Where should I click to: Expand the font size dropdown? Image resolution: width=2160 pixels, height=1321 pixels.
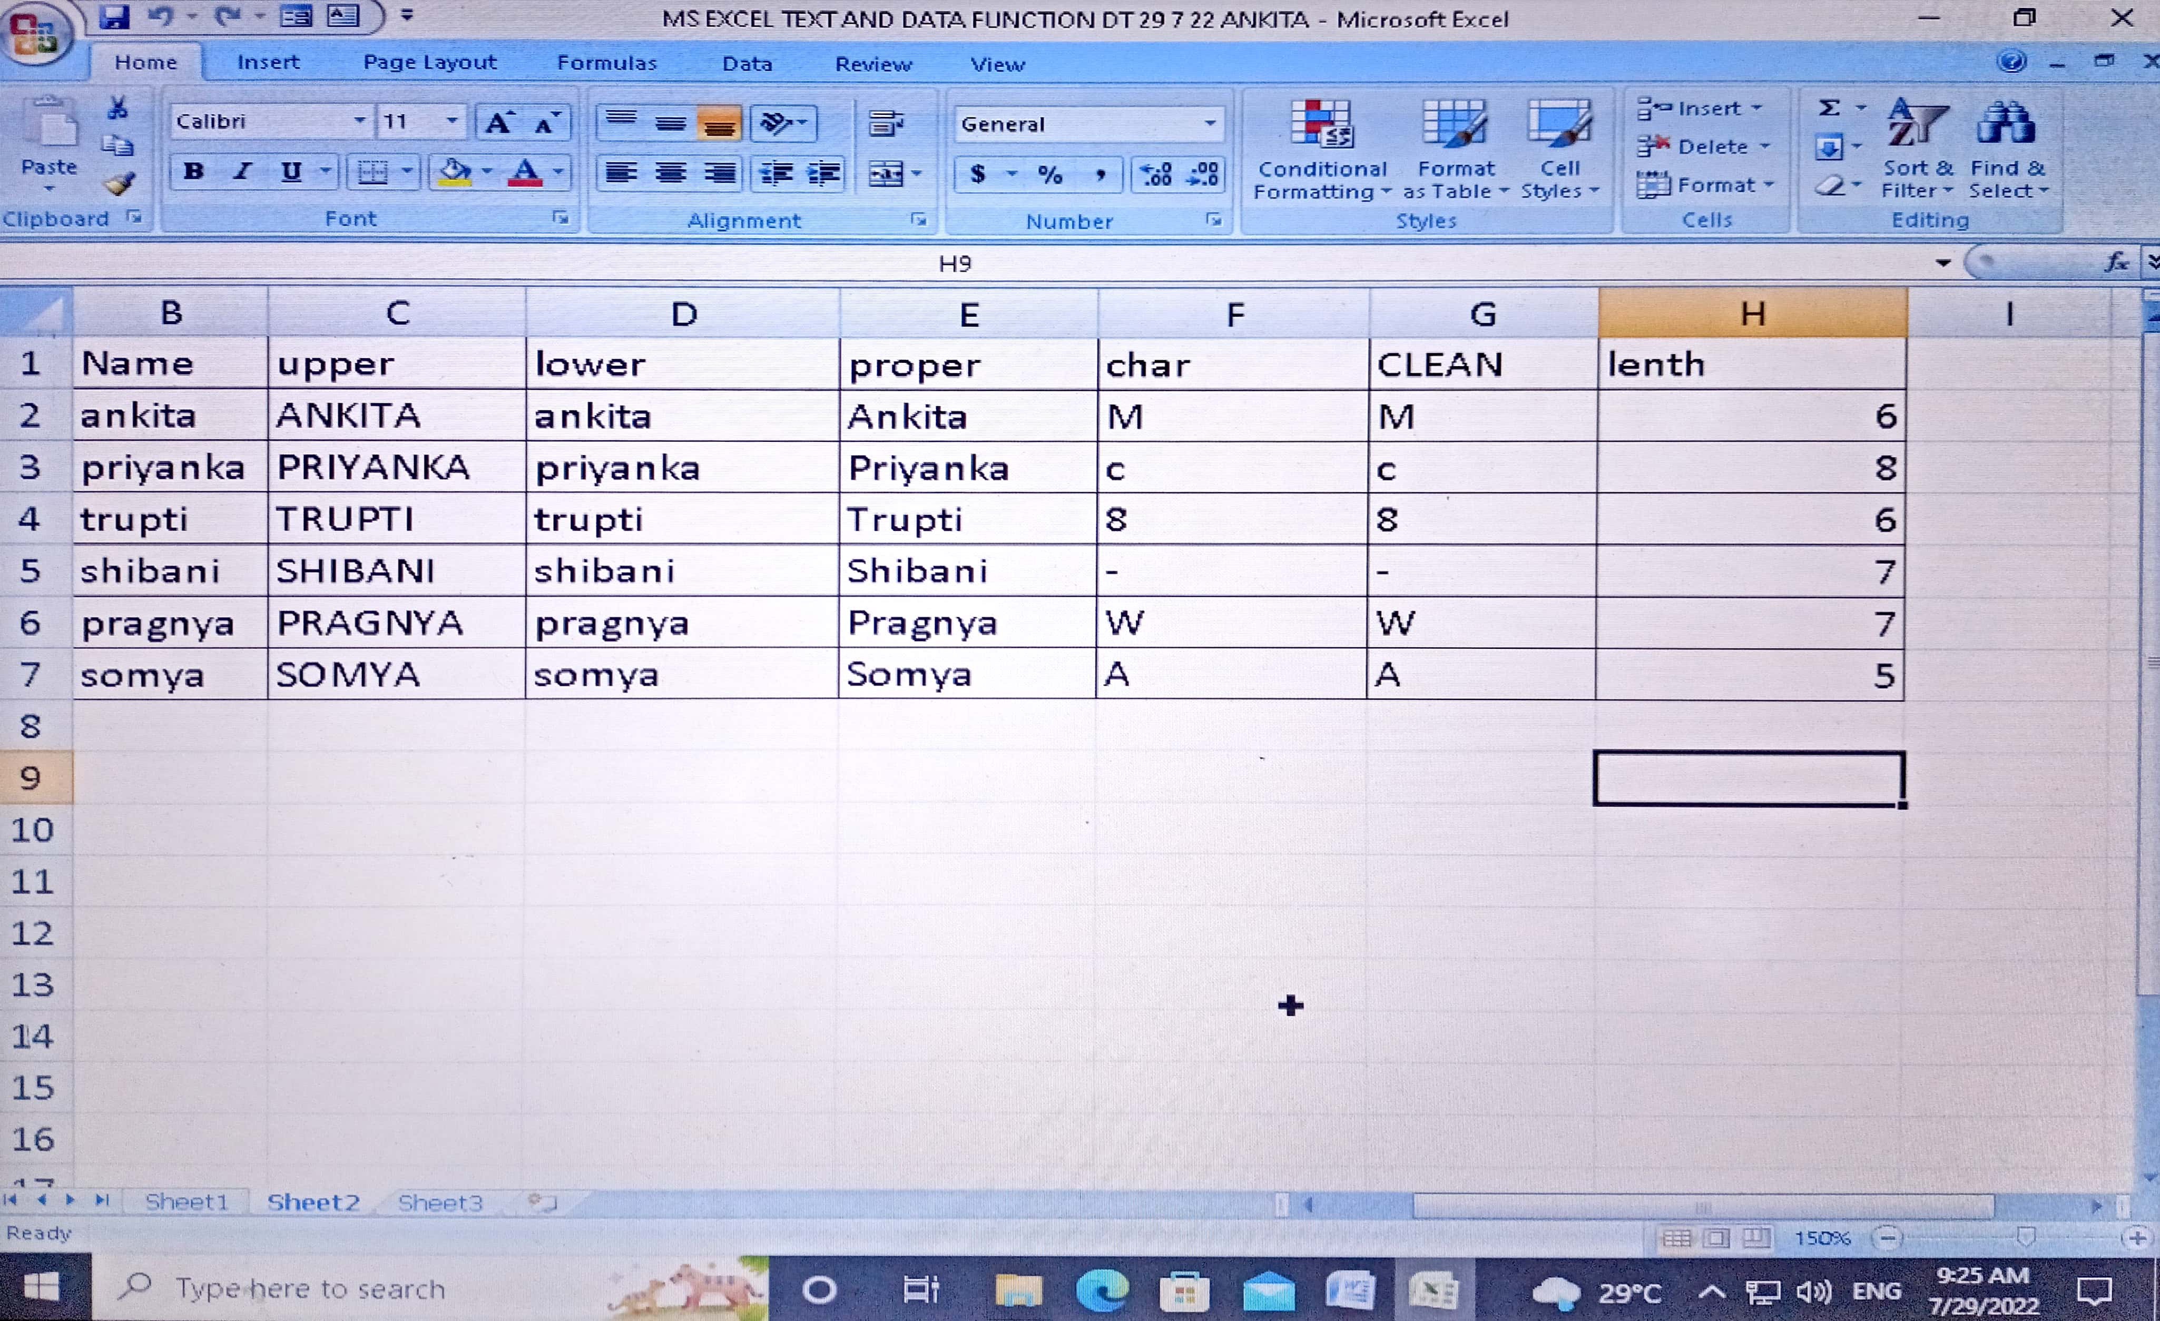(x=451, y=121)
